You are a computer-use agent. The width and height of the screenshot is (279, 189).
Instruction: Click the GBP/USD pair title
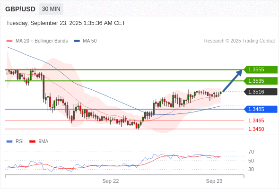(x=20, y=9)
